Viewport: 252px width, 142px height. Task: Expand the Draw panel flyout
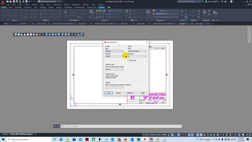point(15,20)
